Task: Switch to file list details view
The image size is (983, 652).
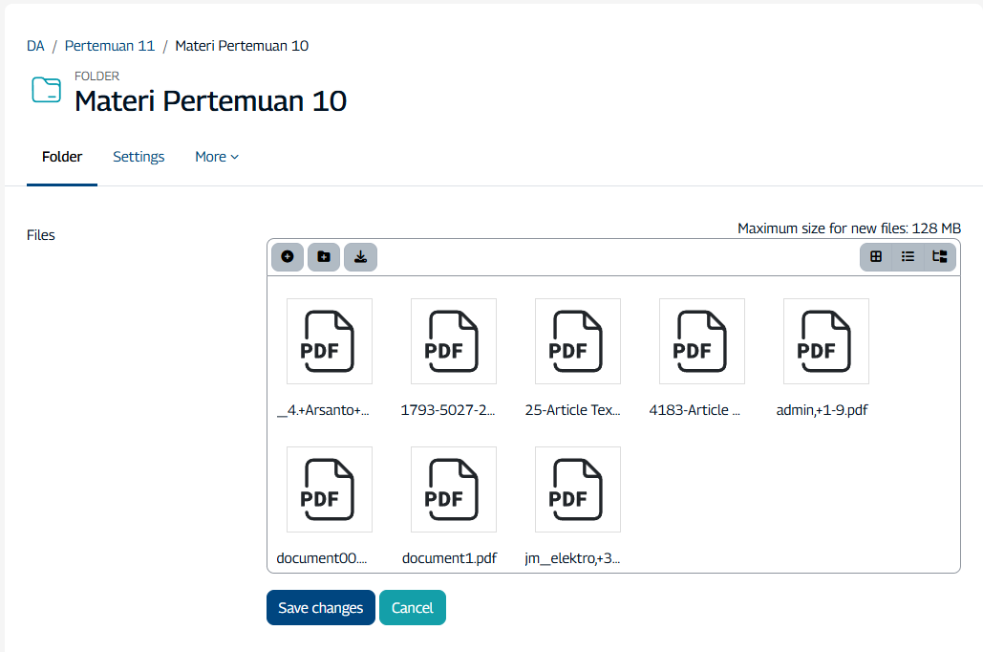Action: (x=908, y=257)
